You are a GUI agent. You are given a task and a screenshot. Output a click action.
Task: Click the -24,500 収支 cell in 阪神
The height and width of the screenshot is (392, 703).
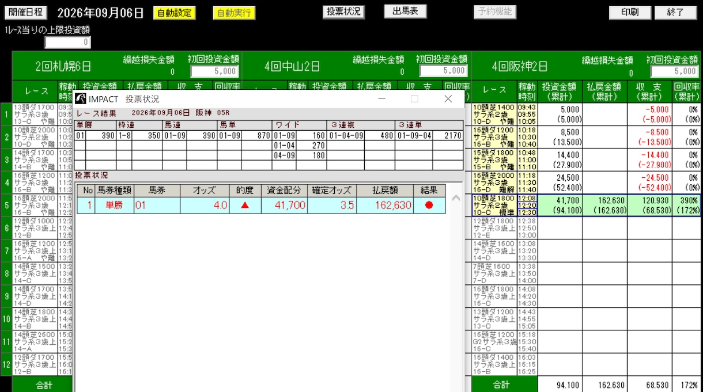[649, 182]
